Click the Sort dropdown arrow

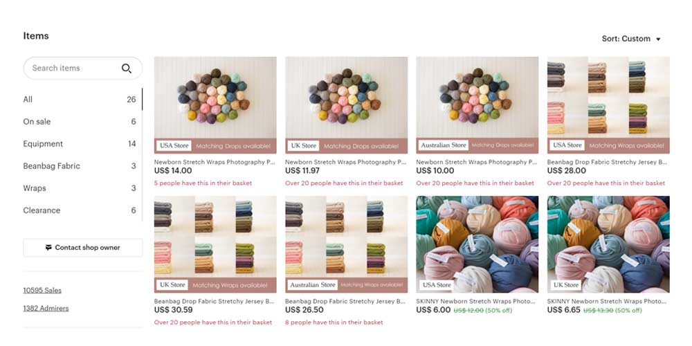click(658, 39)
